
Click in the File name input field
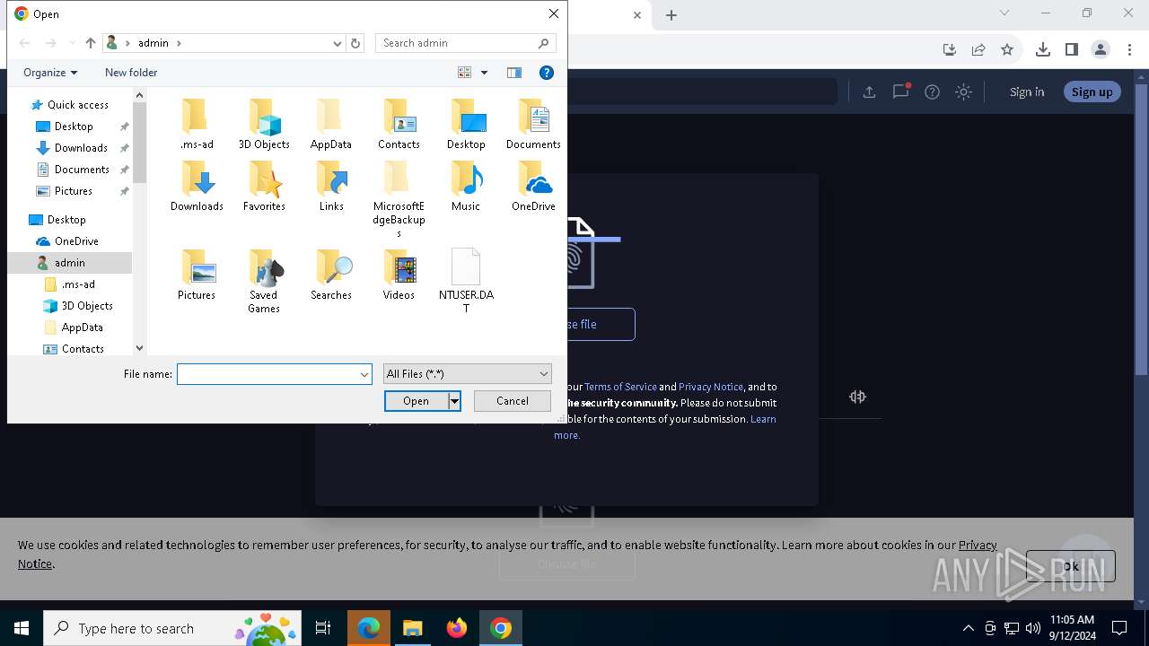coord(268,374)
